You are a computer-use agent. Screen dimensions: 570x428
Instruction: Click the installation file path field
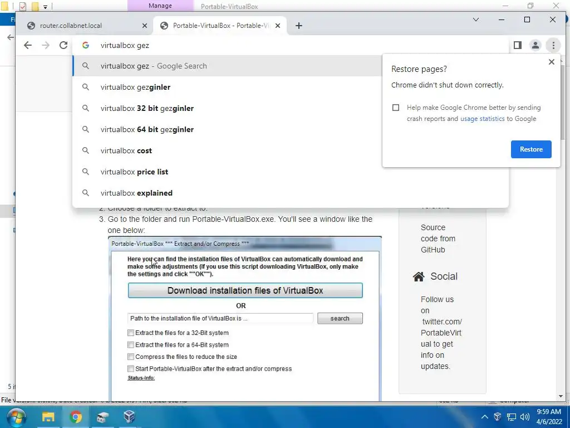tap(220, 318)
